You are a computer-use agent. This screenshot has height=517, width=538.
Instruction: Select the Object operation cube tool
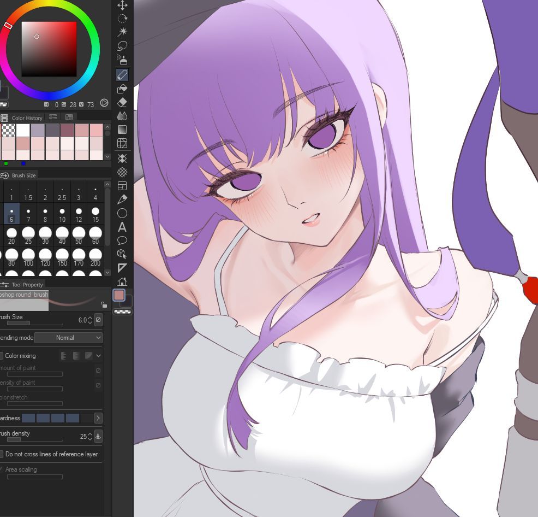(x=122, y=254)
